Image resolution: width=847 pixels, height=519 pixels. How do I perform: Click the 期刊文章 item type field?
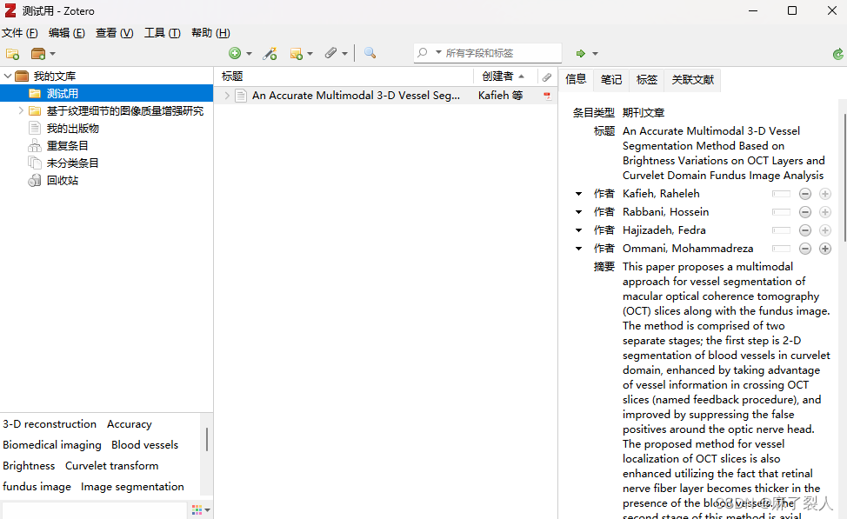tap(644, 112)
